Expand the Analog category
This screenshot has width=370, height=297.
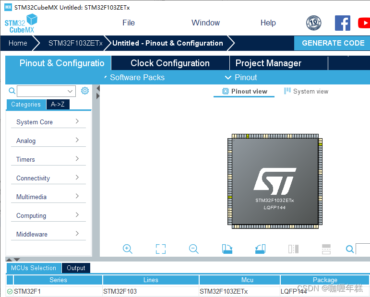(48, 141)
